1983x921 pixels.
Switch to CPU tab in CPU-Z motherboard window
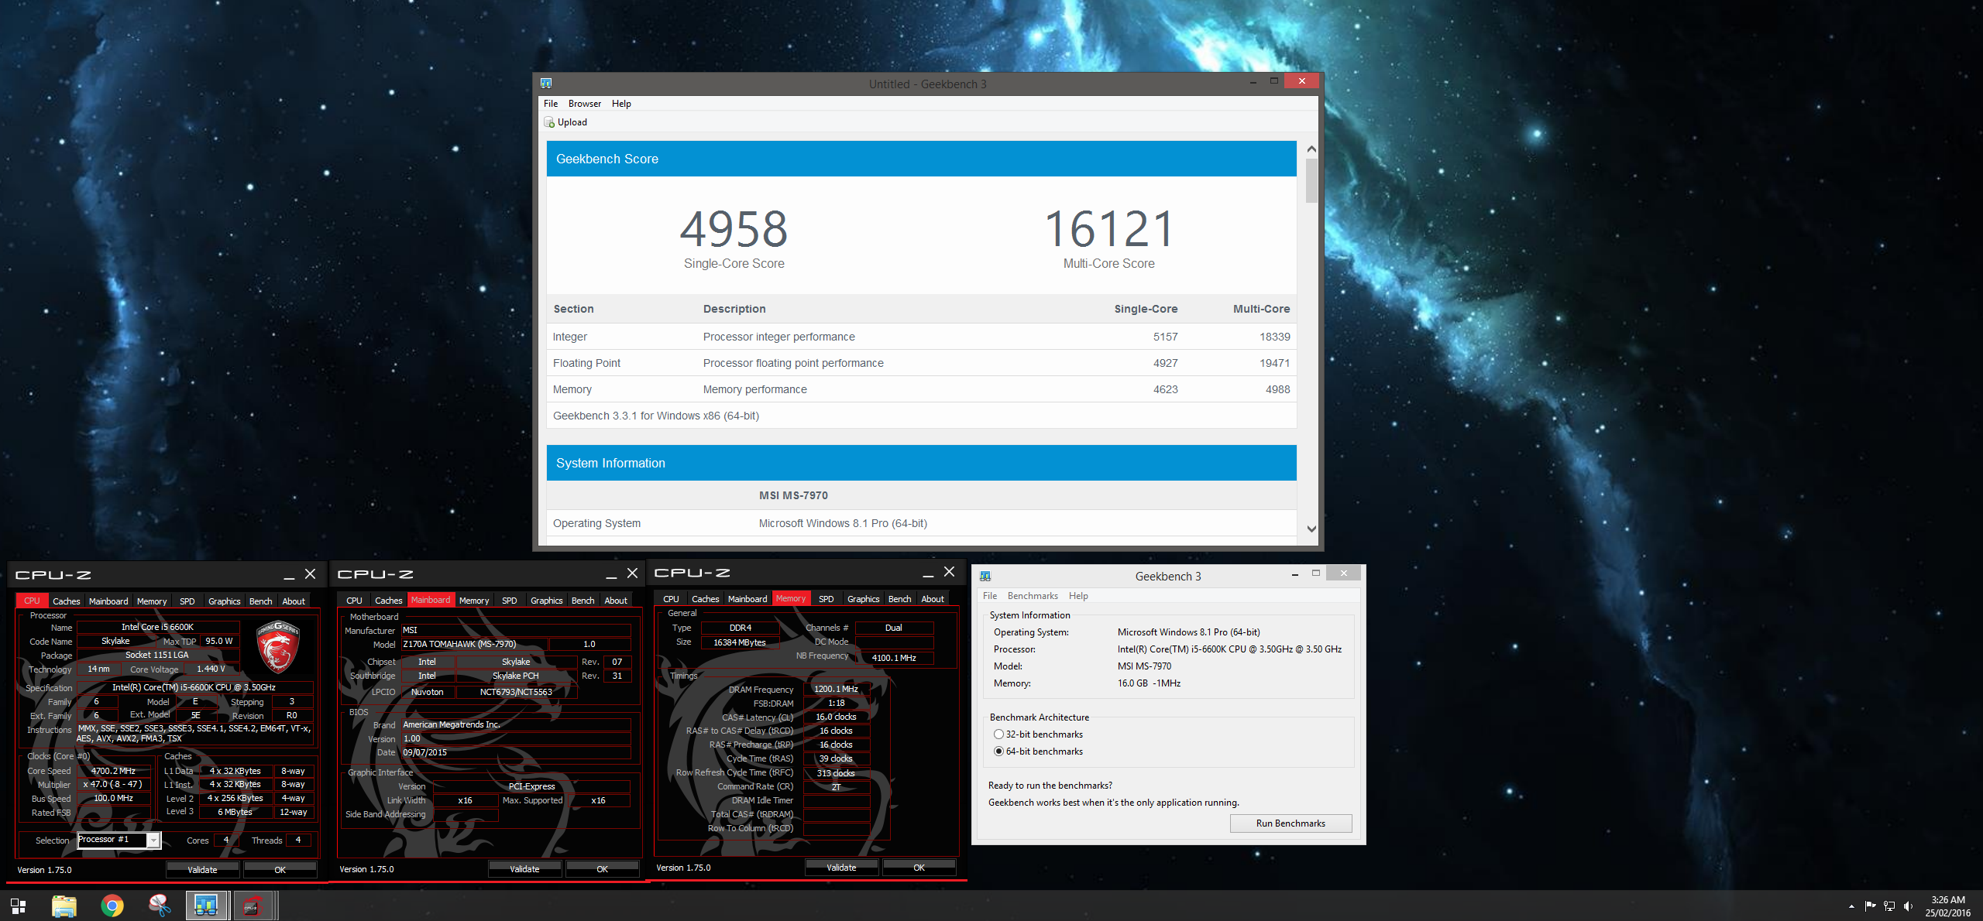coord(354,601)
